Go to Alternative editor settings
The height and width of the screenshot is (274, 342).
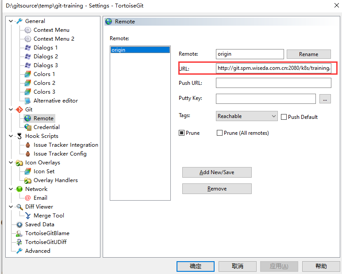[56, 101]
